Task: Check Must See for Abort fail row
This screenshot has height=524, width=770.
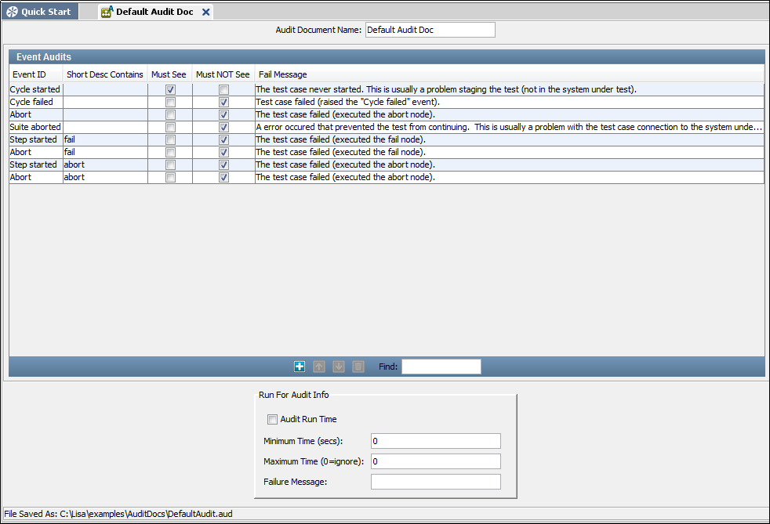Action: (170, 153)
